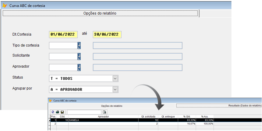
Task: Select Opções do relatório tab in lower window
Action: (x=111, y=106)
